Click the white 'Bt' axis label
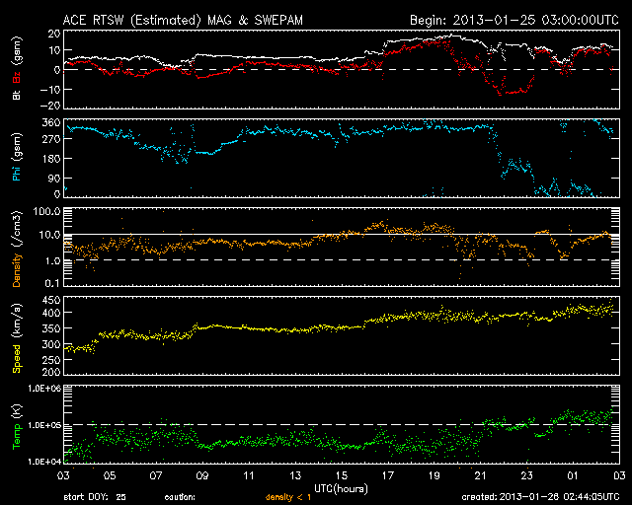This screenshot has width=632, height=505. click(17, 95)
